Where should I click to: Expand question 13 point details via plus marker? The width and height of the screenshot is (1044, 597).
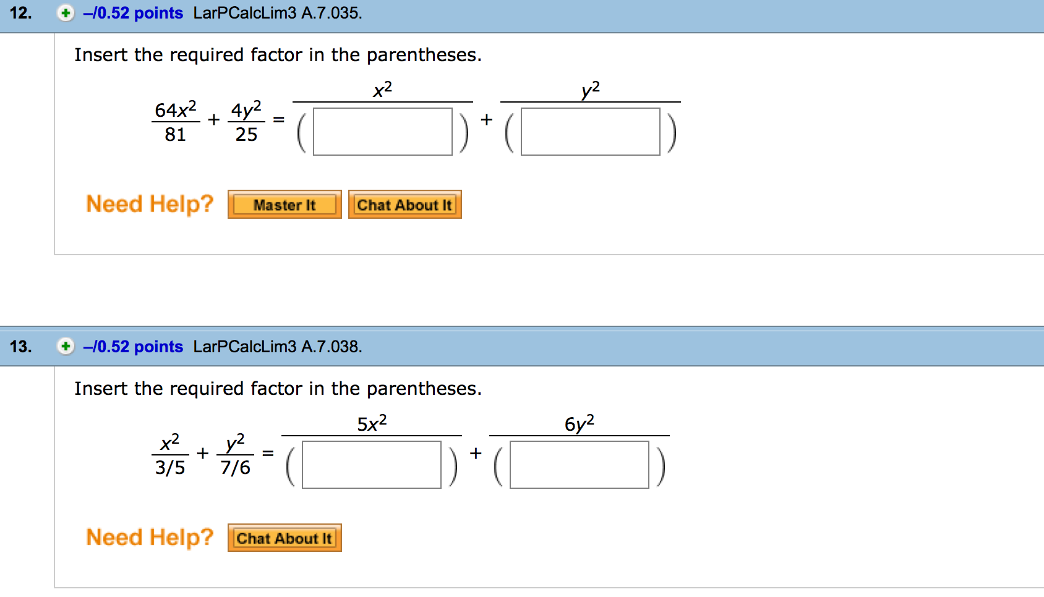pos(66,347)
